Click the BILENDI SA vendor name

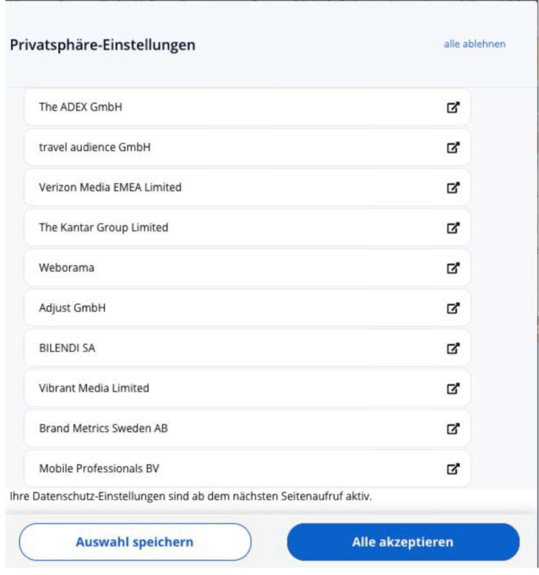point(67,348)
